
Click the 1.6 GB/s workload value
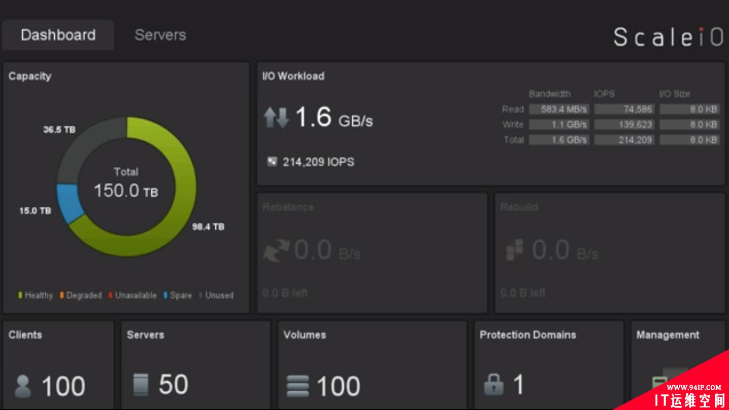[334, 117]
